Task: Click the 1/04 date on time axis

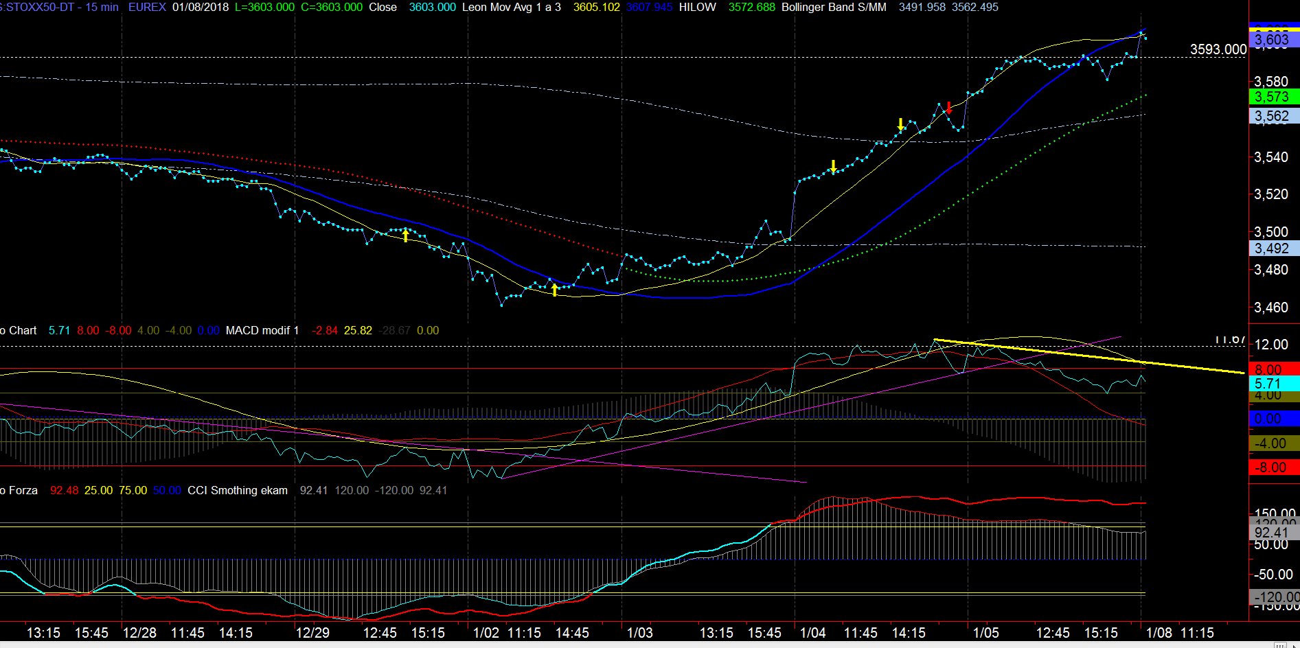Action: coord(813,633)
